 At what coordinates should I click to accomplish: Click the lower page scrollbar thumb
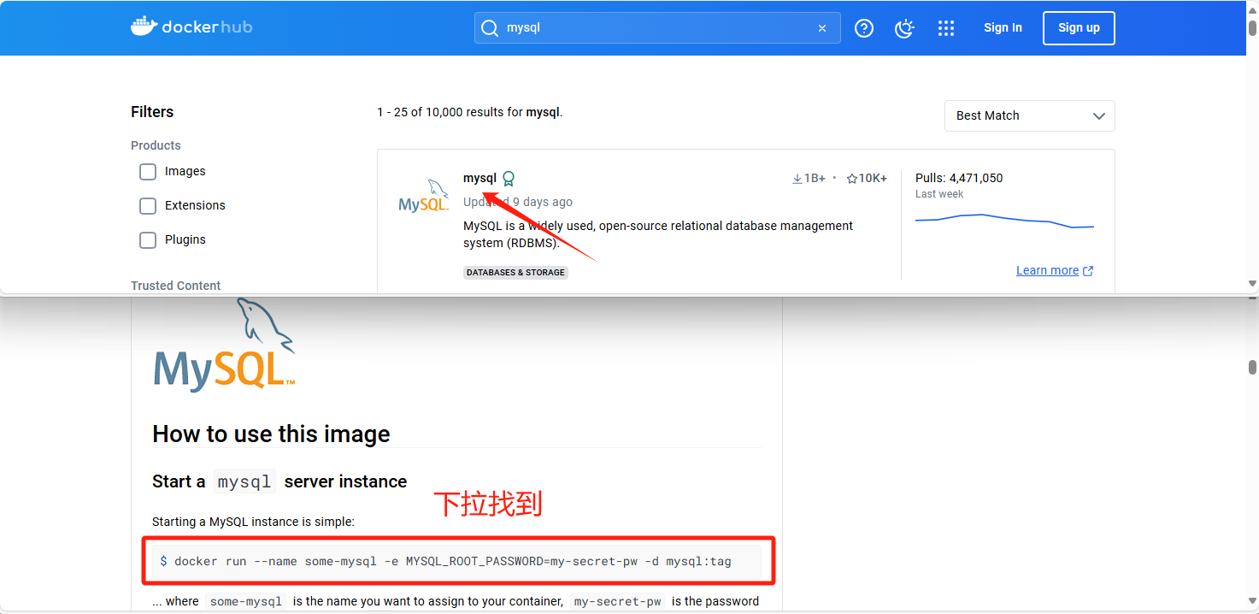coord(1252,367)
